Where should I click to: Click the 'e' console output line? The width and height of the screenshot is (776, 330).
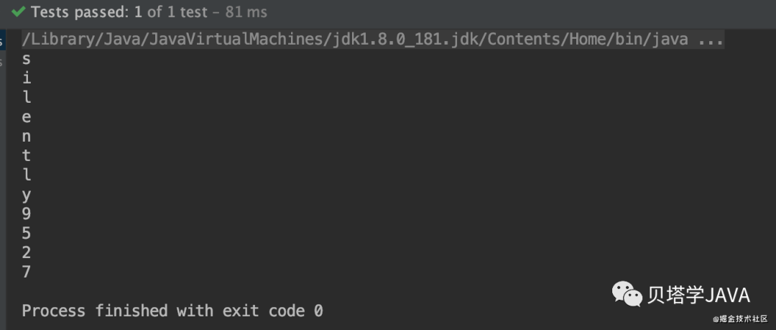pos(27,117)
